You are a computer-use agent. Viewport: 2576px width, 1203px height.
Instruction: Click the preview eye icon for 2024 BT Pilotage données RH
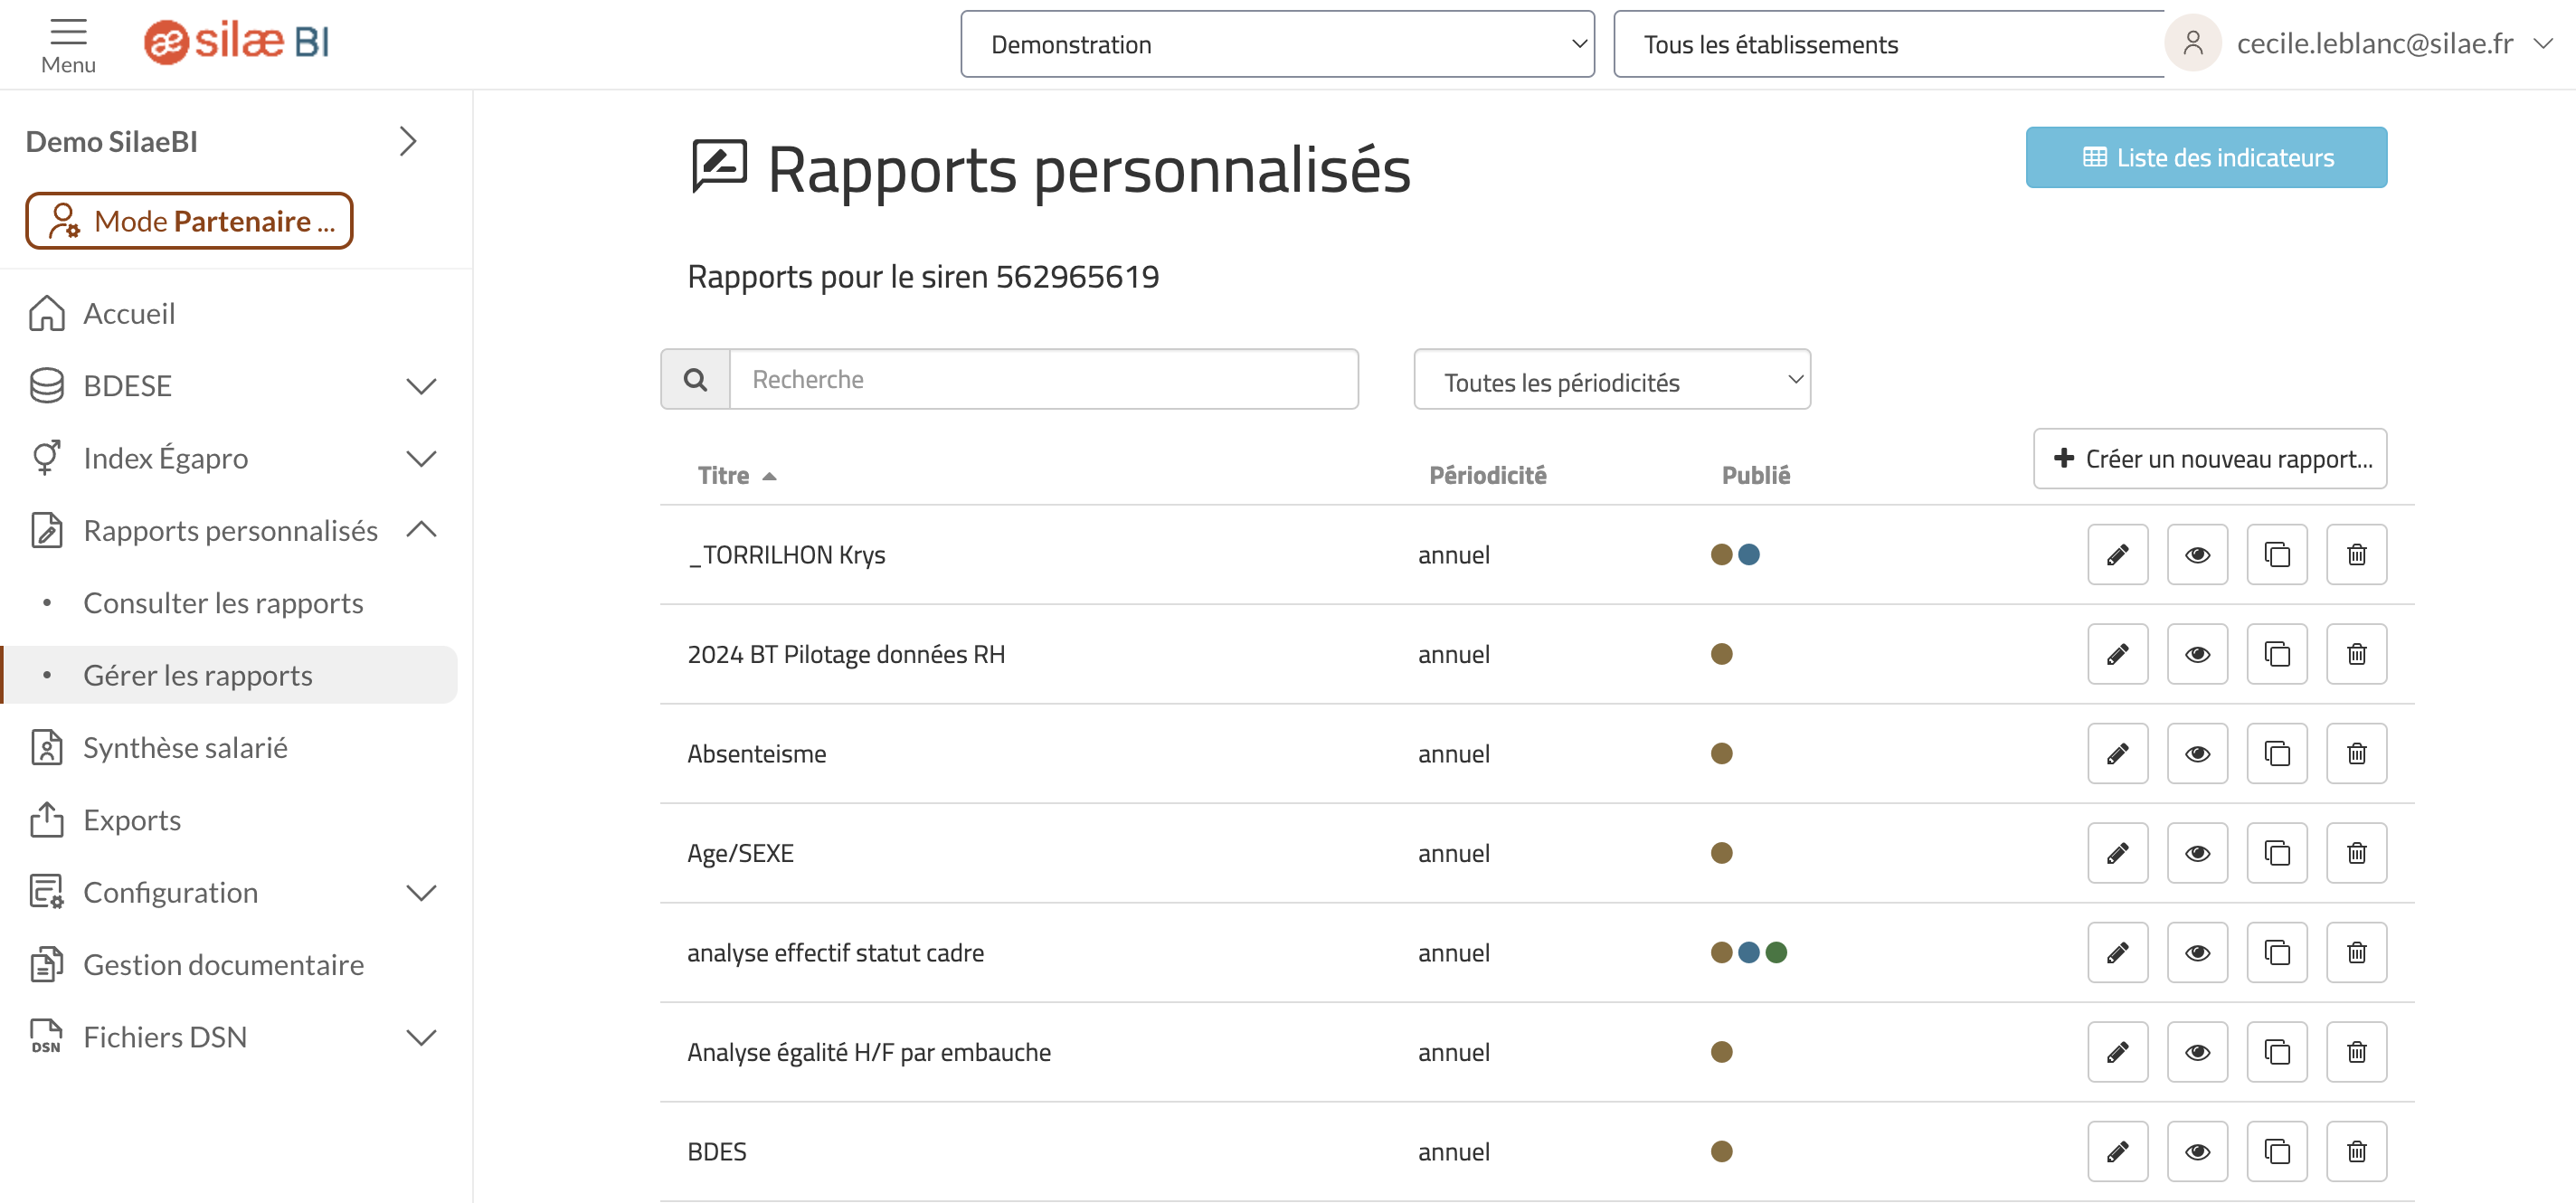tap(2198, 654)
